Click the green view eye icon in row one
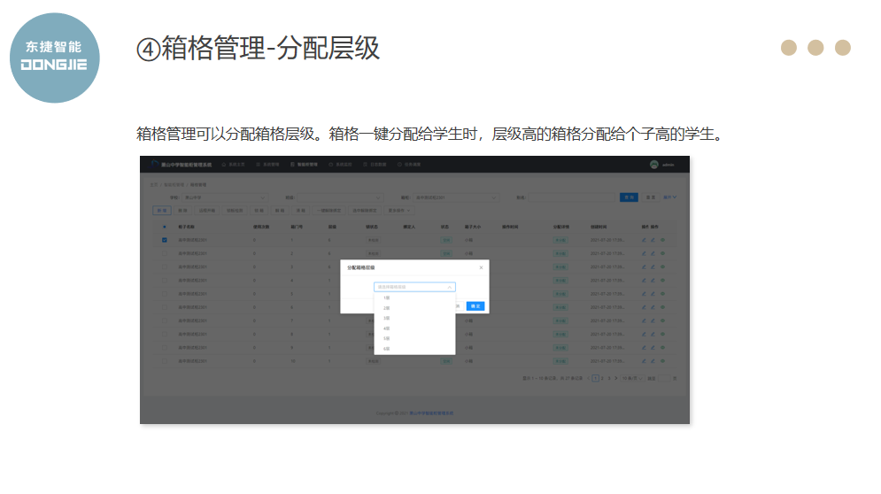The height and width of the screenshot is (494, 881). [661, 240]
